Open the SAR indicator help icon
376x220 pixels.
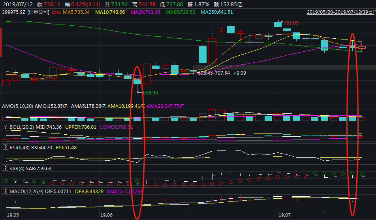[5, 168]
